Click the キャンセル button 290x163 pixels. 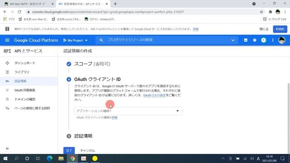click(x=87, y=150)
